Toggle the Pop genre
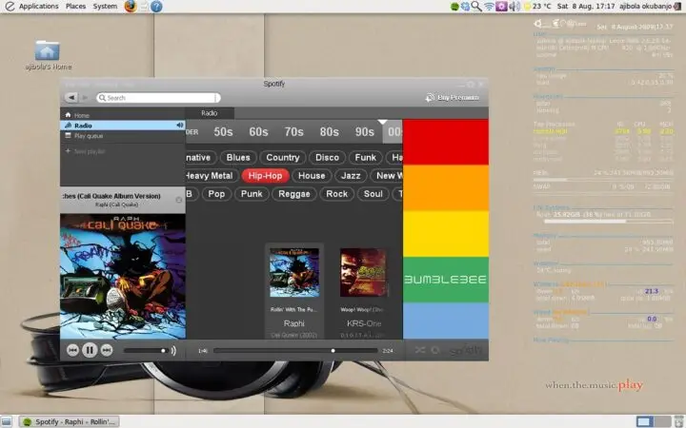The height and width of the screenshot is (428, 686). pyautogui.click(x=216, y=194)
